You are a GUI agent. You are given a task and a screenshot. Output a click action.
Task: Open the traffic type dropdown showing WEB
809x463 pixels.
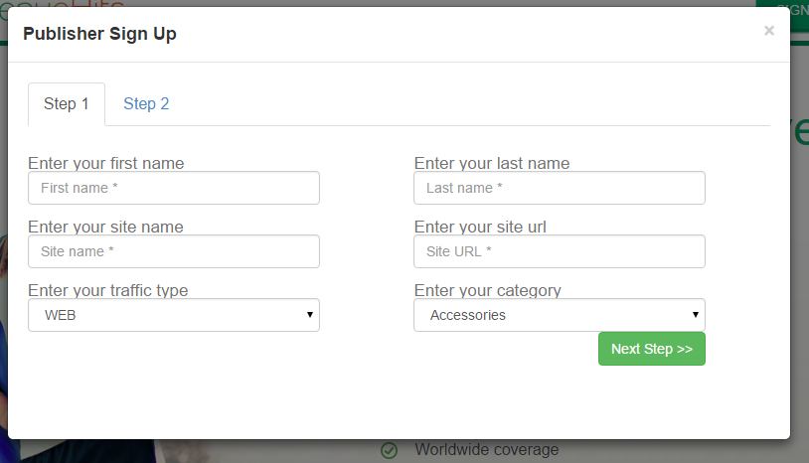[x=174, y=315]
